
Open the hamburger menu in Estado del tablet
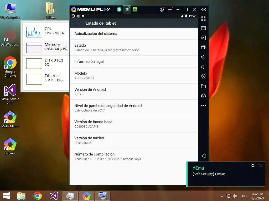point(77,23)
